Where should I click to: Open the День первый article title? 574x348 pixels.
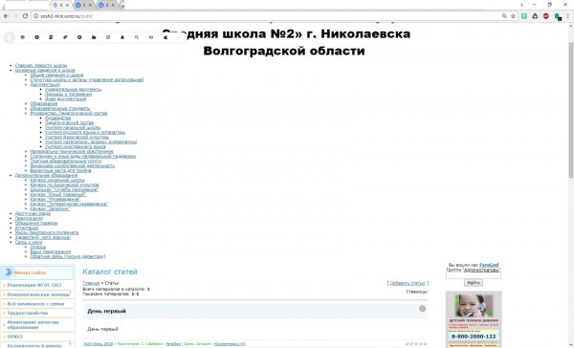tap(106, 311)
